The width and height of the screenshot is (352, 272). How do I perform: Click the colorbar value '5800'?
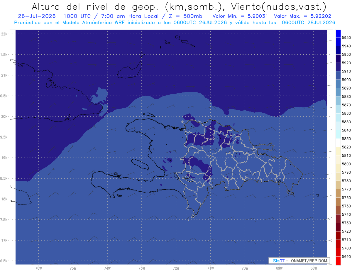(x=346, y=164)
